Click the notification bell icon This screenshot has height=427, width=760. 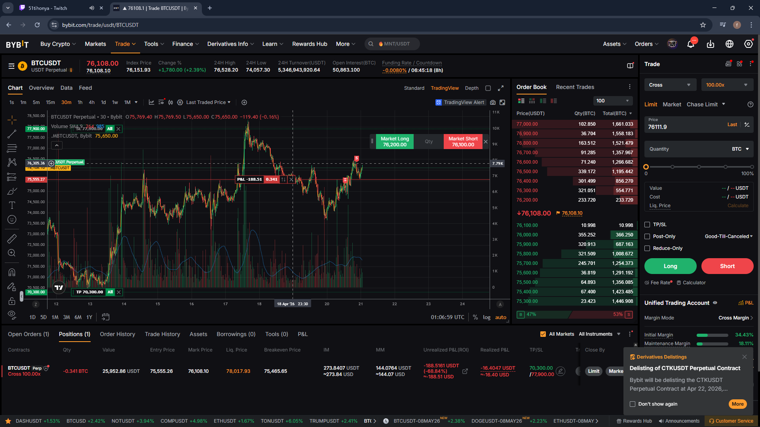coord(691,44)
